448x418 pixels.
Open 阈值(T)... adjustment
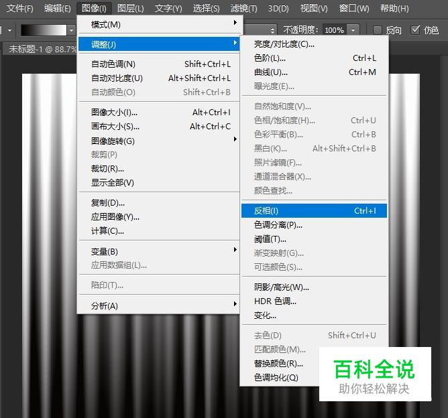click(x=314, y=239)
